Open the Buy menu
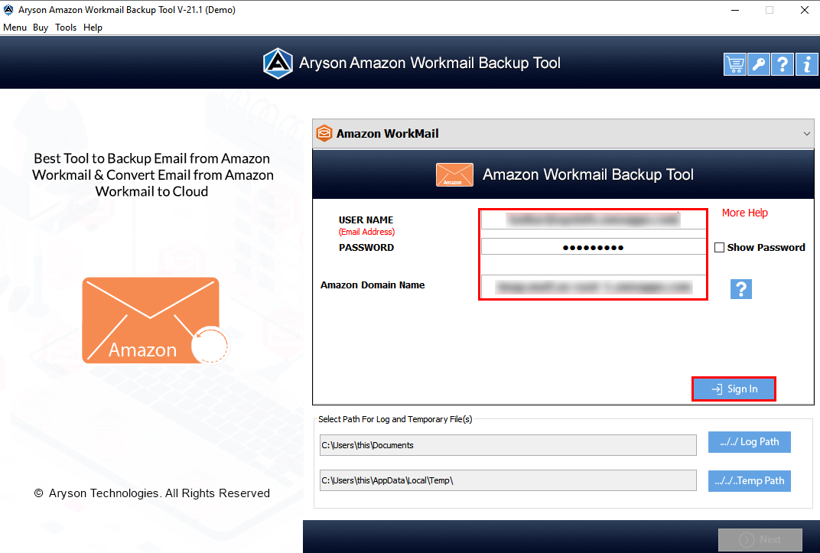The width and height of the screenshot is (820, 553). tap(41, 28)
